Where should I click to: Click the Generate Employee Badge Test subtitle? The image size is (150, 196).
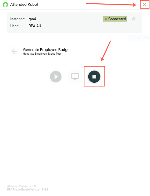(x=42, y=54)
